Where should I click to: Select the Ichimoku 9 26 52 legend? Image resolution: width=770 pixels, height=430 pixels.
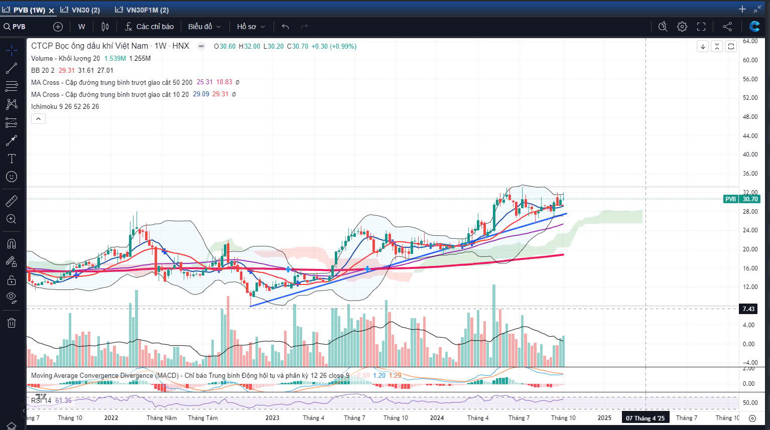pos(65,106)
